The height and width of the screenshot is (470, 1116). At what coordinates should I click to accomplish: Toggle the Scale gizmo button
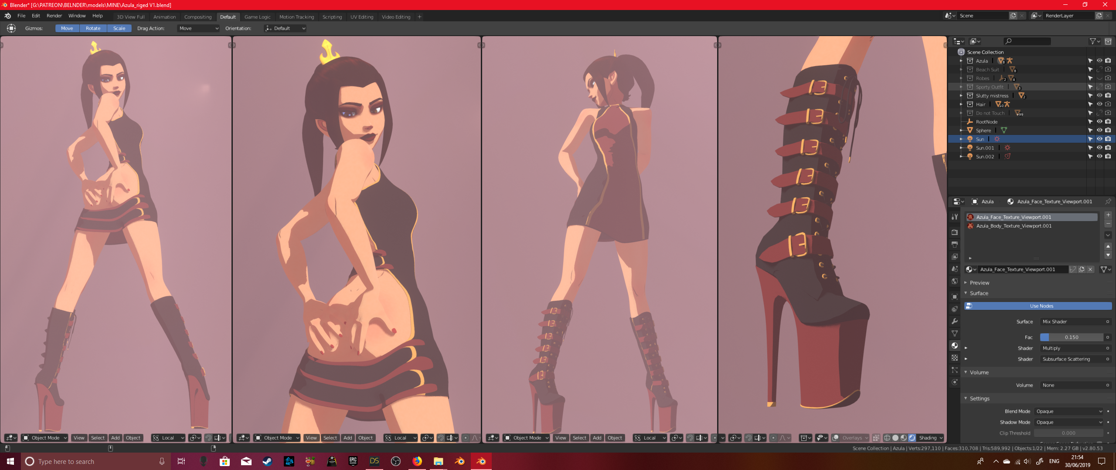coord(119,28)
